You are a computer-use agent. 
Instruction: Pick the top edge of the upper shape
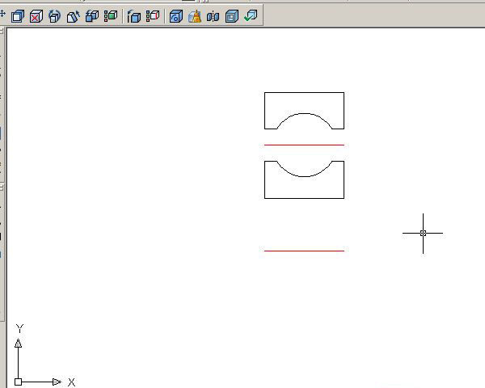click(304, 92)
